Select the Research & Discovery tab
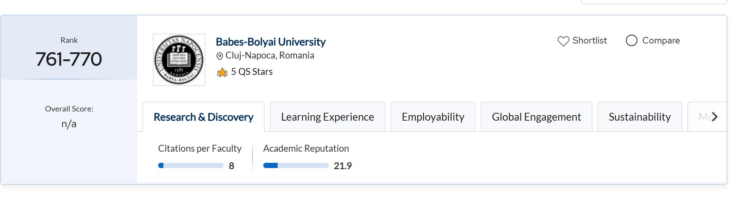741x204 pixels. coord(203,117)
